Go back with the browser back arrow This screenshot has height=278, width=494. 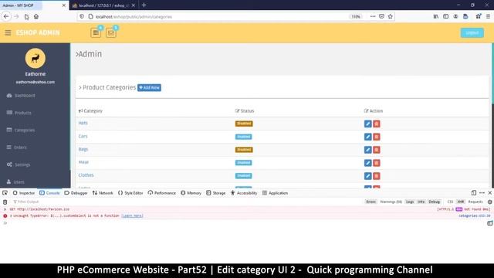click(6, 16)
